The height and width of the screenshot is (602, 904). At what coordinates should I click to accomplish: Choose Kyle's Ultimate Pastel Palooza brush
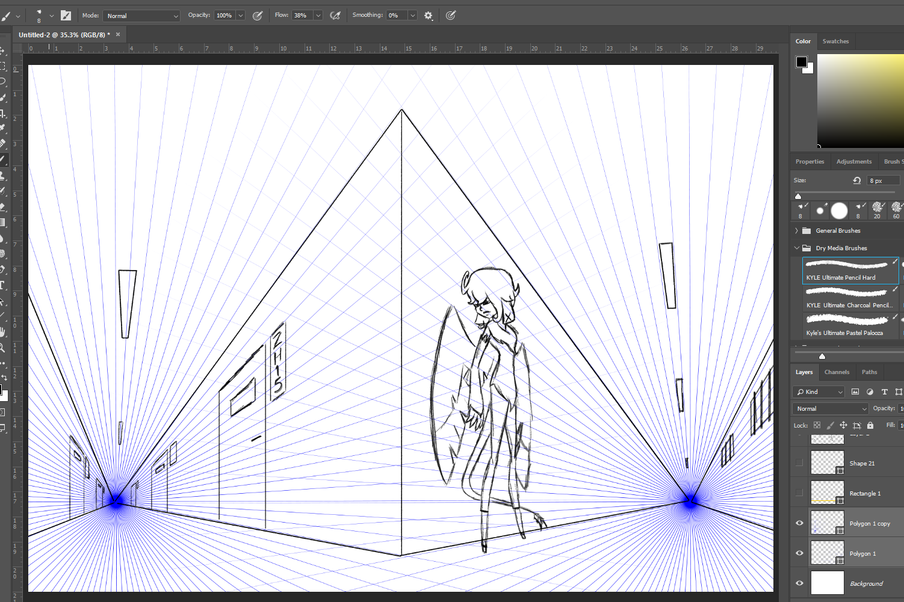coord(850,325)
